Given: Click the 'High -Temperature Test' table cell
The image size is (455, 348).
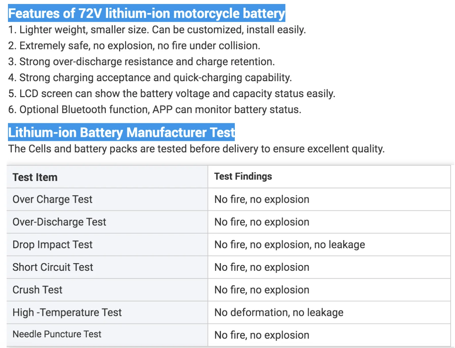Looking at the screenshot, I should 67,312.
